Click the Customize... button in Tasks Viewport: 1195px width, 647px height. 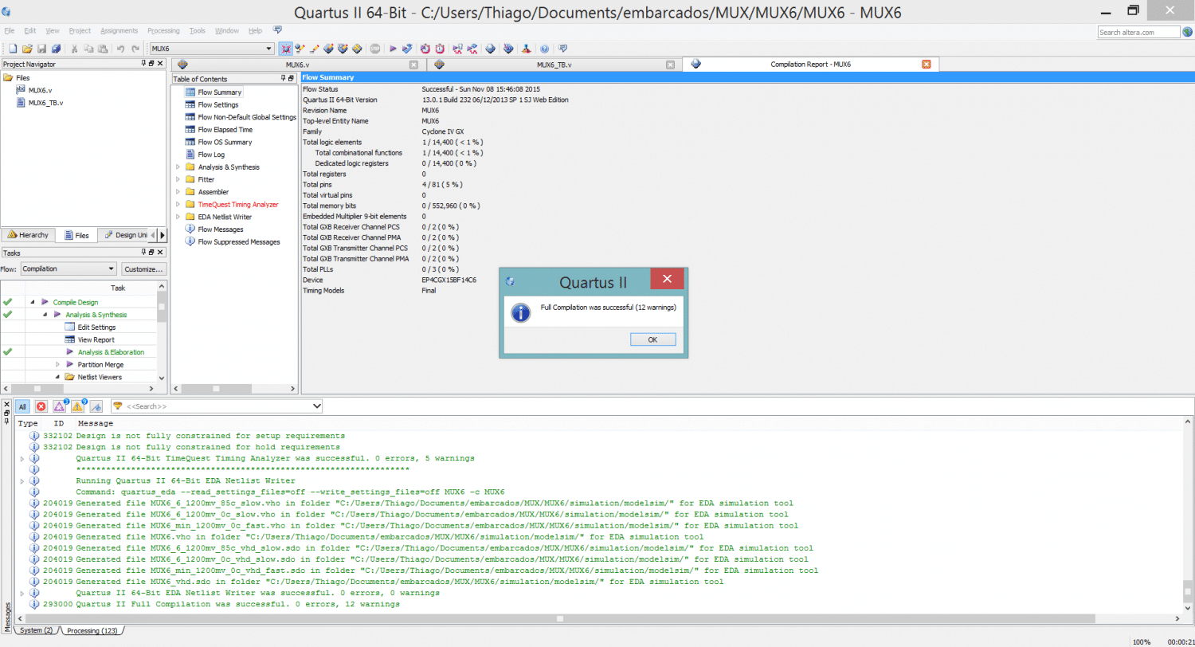tap(144, 269)
